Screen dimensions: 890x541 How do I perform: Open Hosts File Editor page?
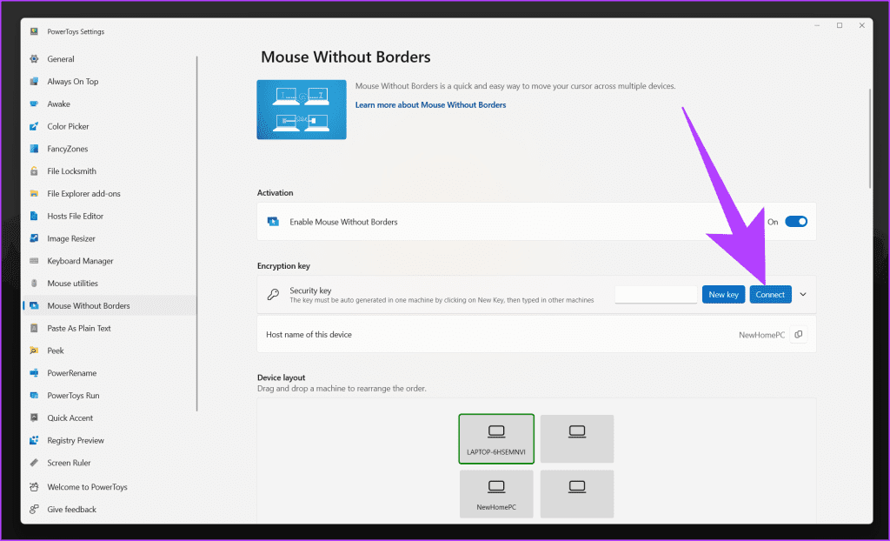tap(110, 216)
